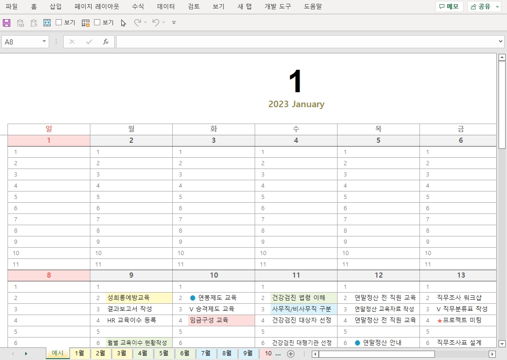Open the 데이터 ribbon tab
The height and width of the screenshot is (360, 507).
166,7
